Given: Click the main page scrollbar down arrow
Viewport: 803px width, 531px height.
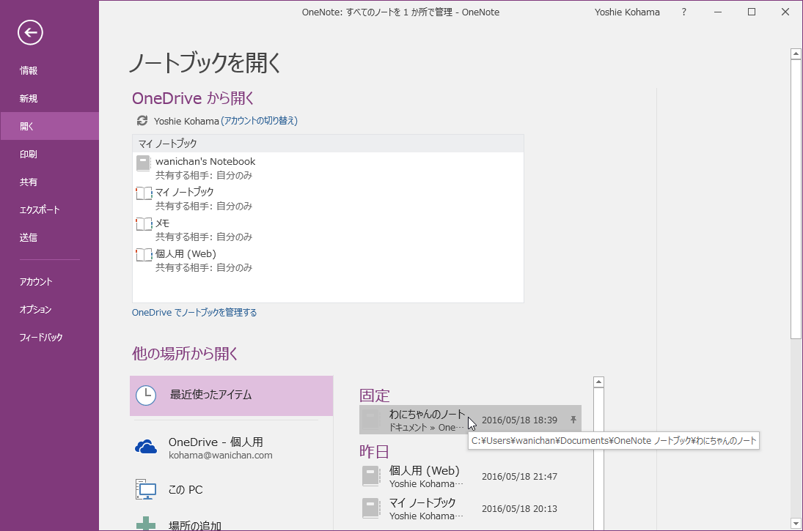Looking at the screenshot, I should pyautogui.click(x=796, y=524).
